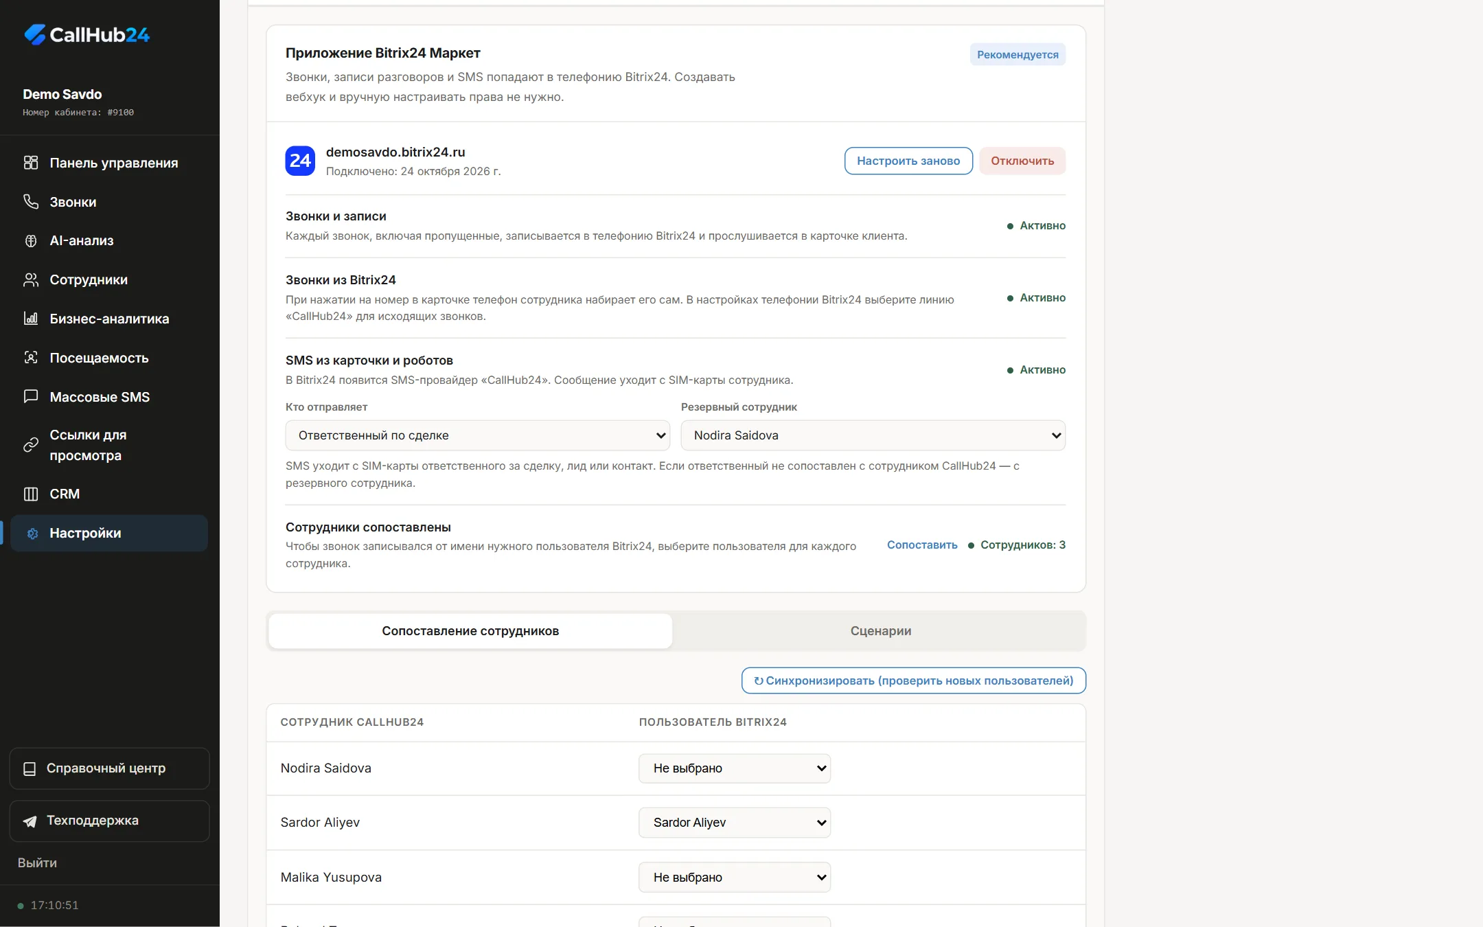Click the Техподдержка telegram icon
Viewport: 1483px width, 927px height.
pos(30,821)
